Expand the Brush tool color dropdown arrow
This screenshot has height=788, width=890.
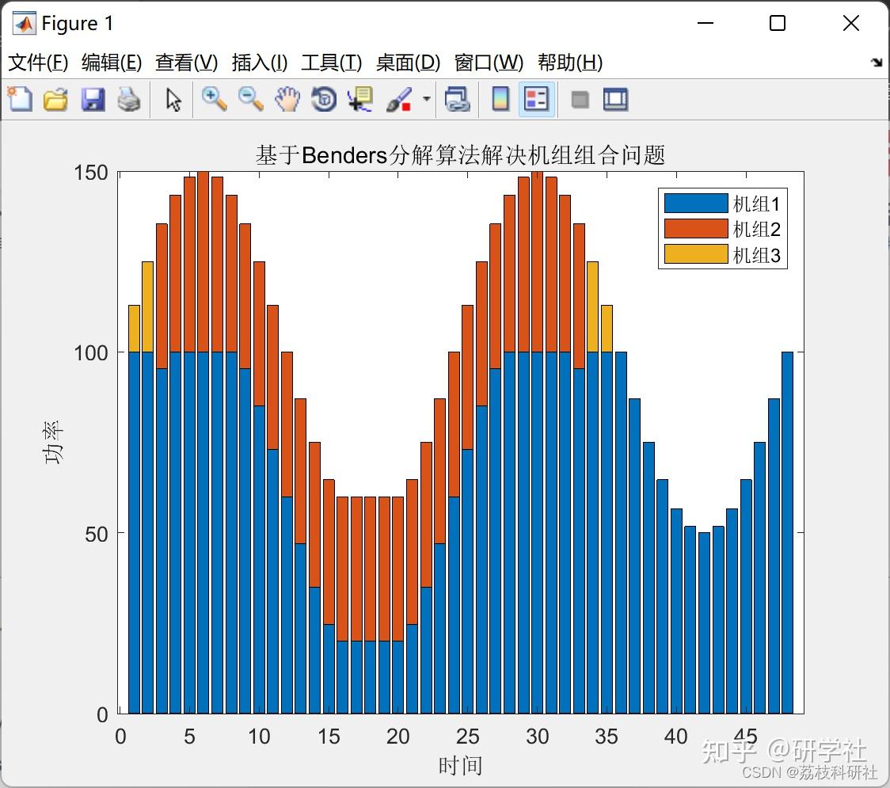[426, 99]
